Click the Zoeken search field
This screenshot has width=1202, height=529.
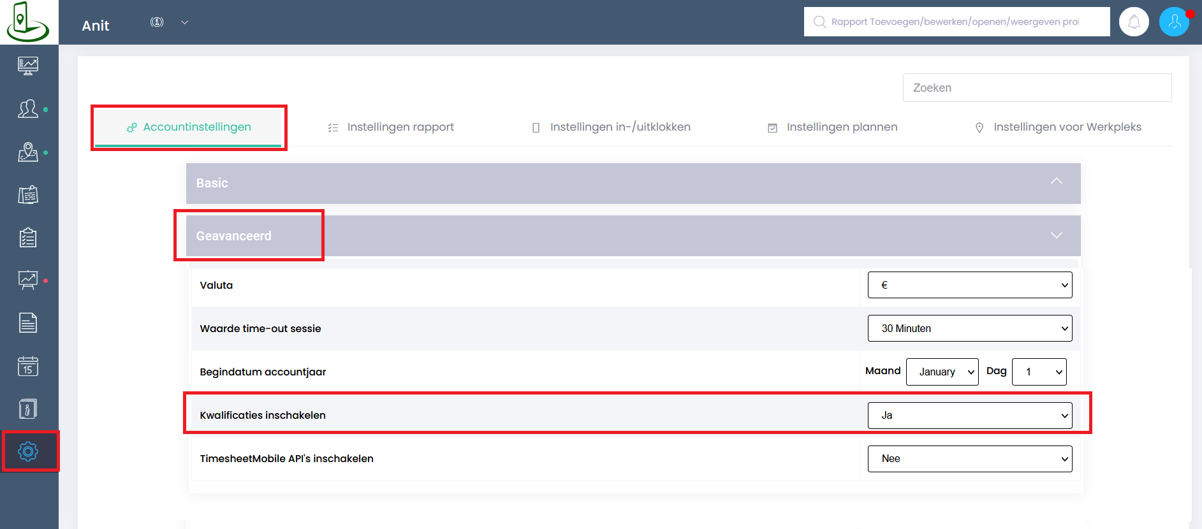1037,88
